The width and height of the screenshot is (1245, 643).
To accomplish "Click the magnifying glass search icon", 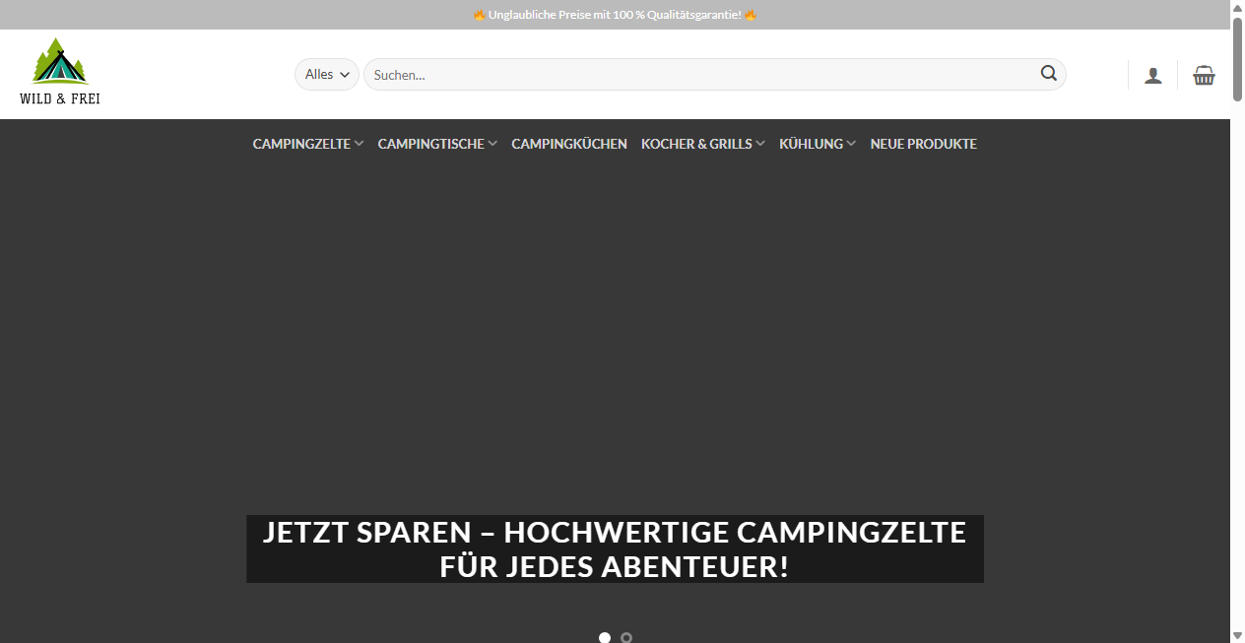I will [x=1048, y=73].
